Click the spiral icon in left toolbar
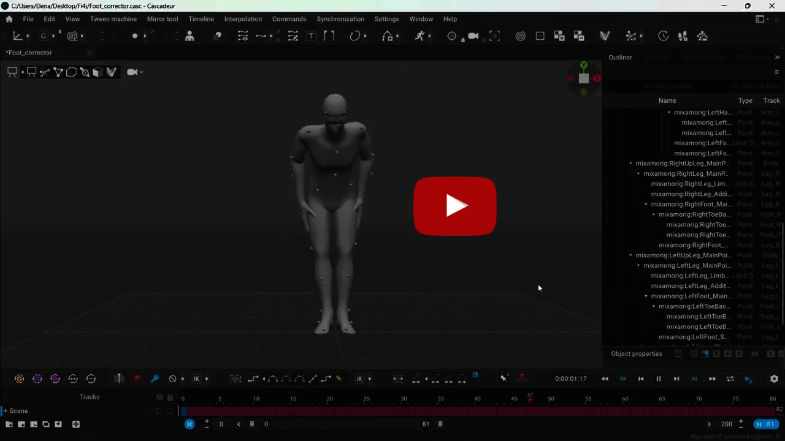 [x=72, y=36]
